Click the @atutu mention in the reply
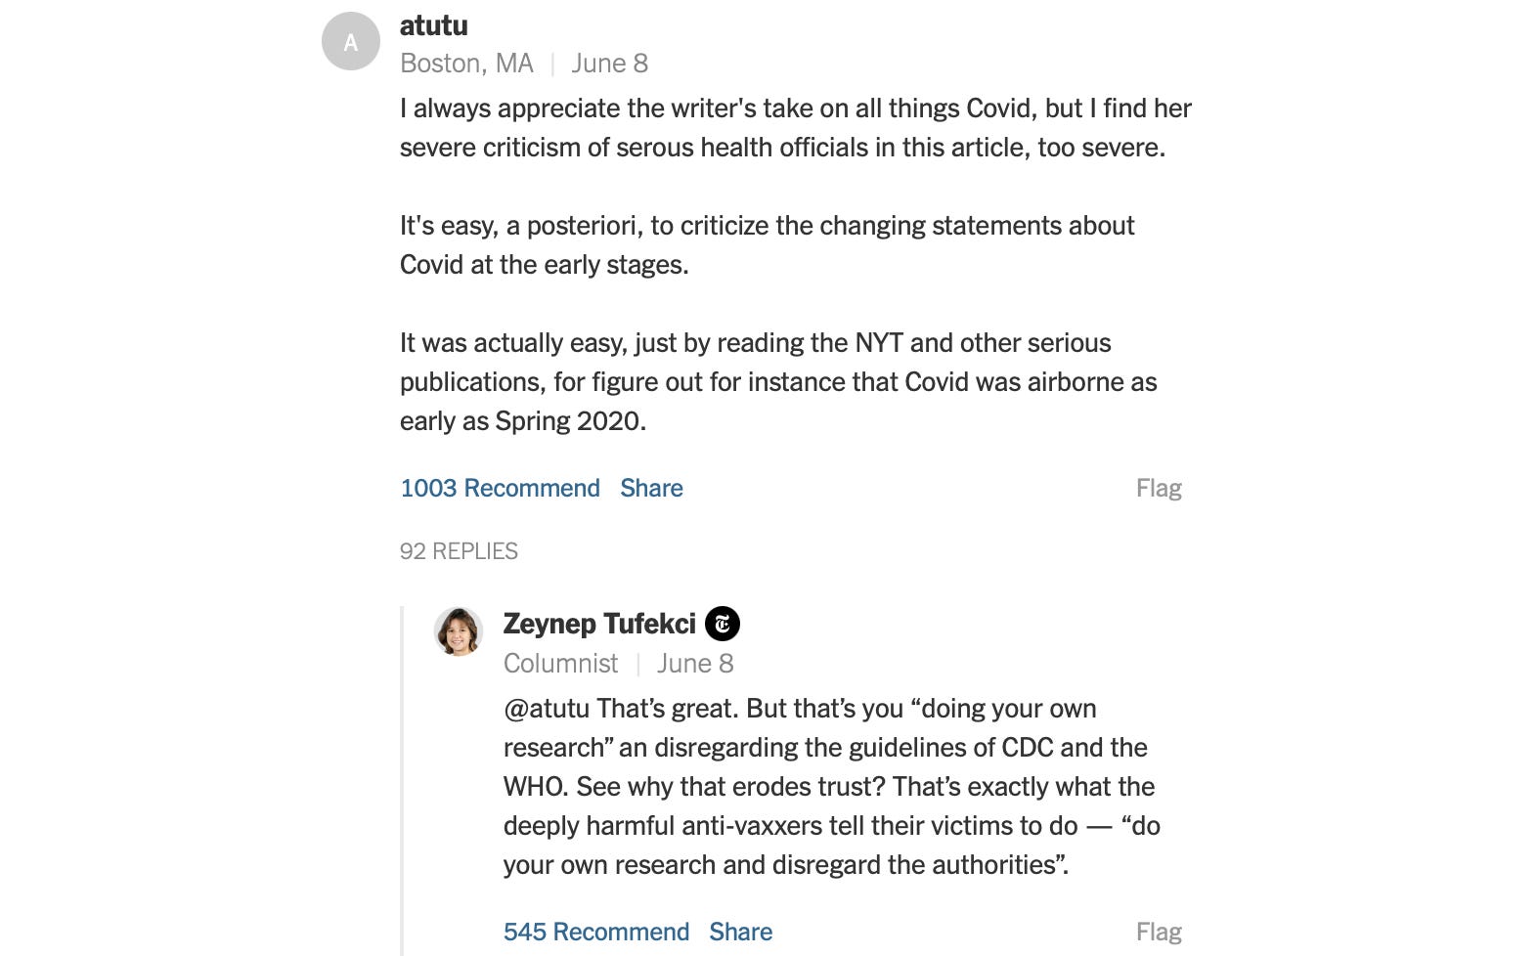The image size is (1537, 956). click(x=546, y=709)
